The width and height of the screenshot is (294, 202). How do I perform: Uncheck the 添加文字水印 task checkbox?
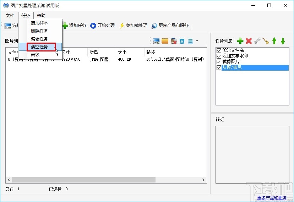click(219, 56)
